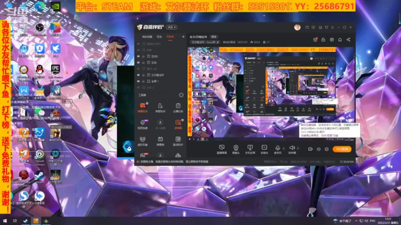Open the 主播任务 streamer tasks tool
Screen dimensions: 401x225
click(x=178, y=107)
